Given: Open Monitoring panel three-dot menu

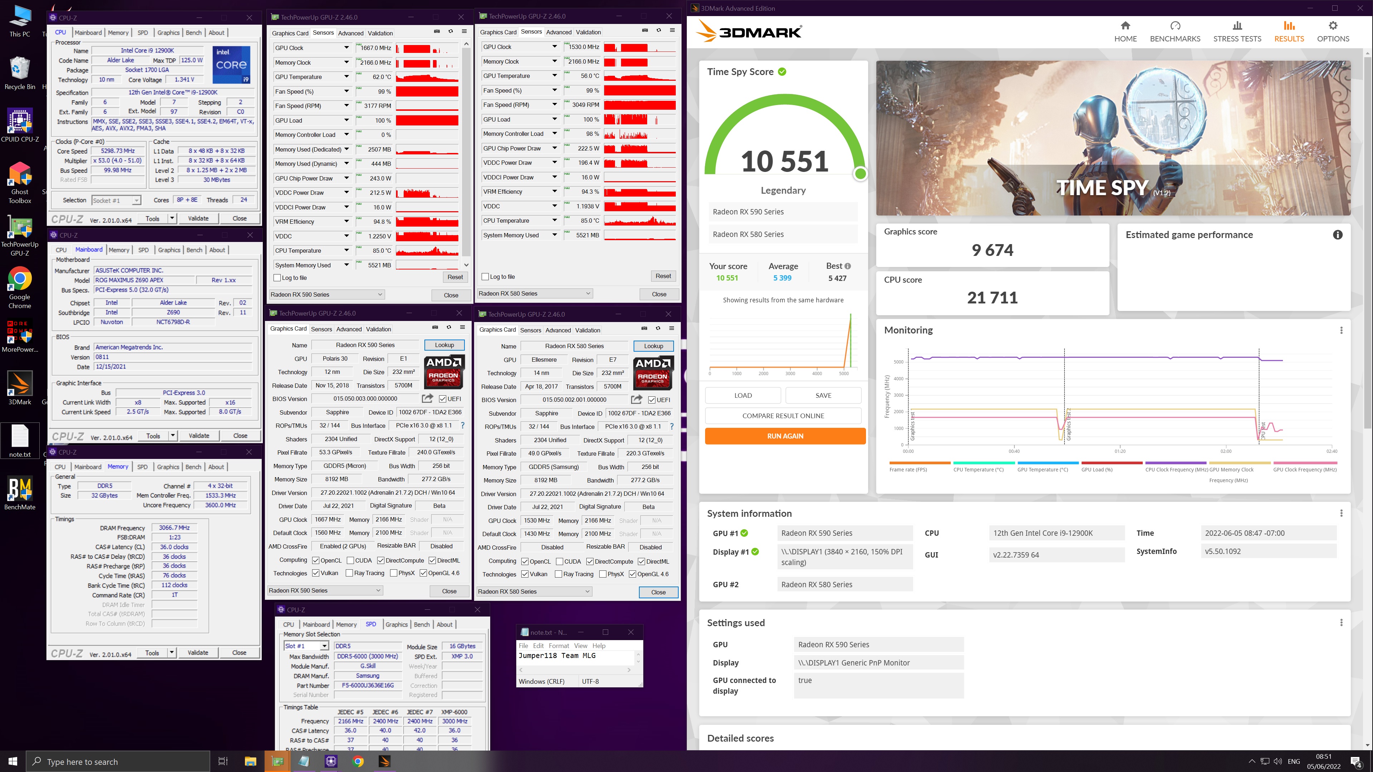Looking at the screenshot, I should coord(1341,330).
